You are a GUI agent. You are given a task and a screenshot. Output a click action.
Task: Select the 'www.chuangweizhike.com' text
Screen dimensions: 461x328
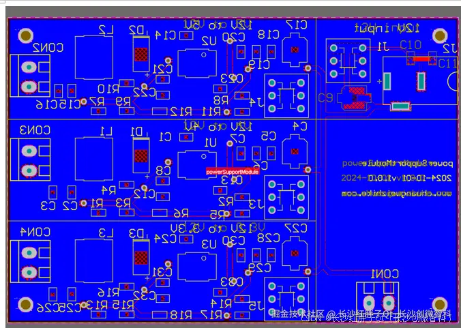pos(397,194)
